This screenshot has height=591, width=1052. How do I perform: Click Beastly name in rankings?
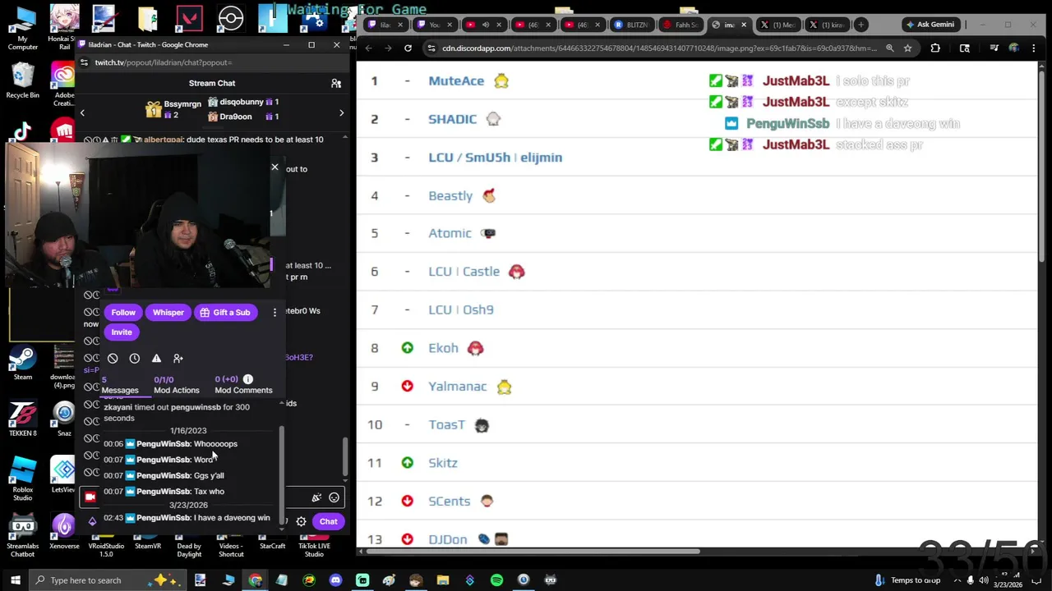click(x=450, y=196)
